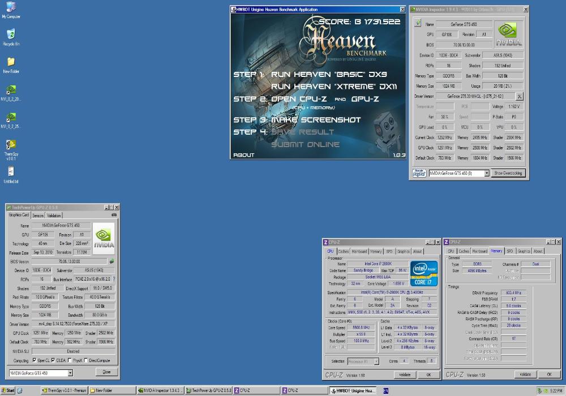This screenshot has height=396, width=566.
Task: Click Run Heaven "Basic" DX9 in HWBOT Heaven
Action: coord(329,74)
